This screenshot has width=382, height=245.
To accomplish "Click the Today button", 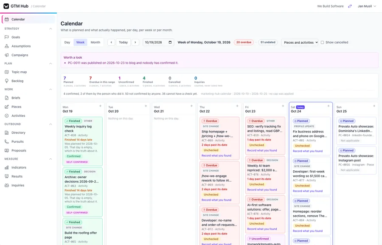I will tap(123, 42).
